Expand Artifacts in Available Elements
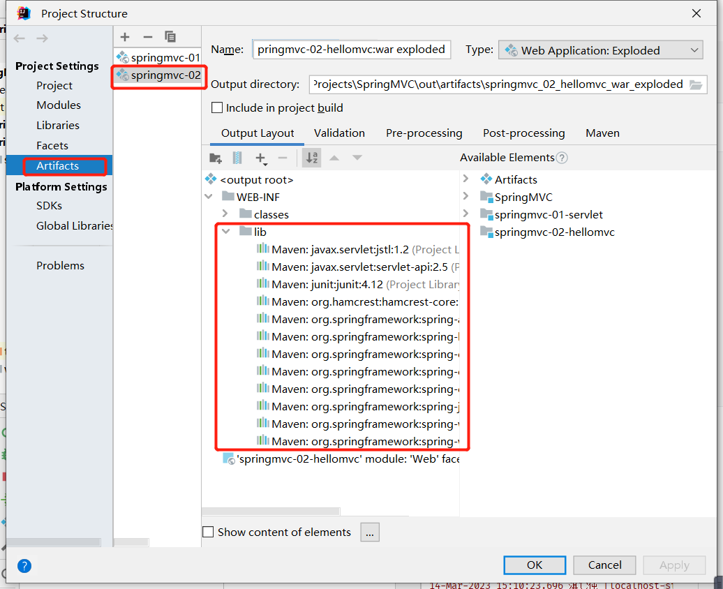Image resolution: width=723 pixels, height=589 pixels. tap(465, 179)
